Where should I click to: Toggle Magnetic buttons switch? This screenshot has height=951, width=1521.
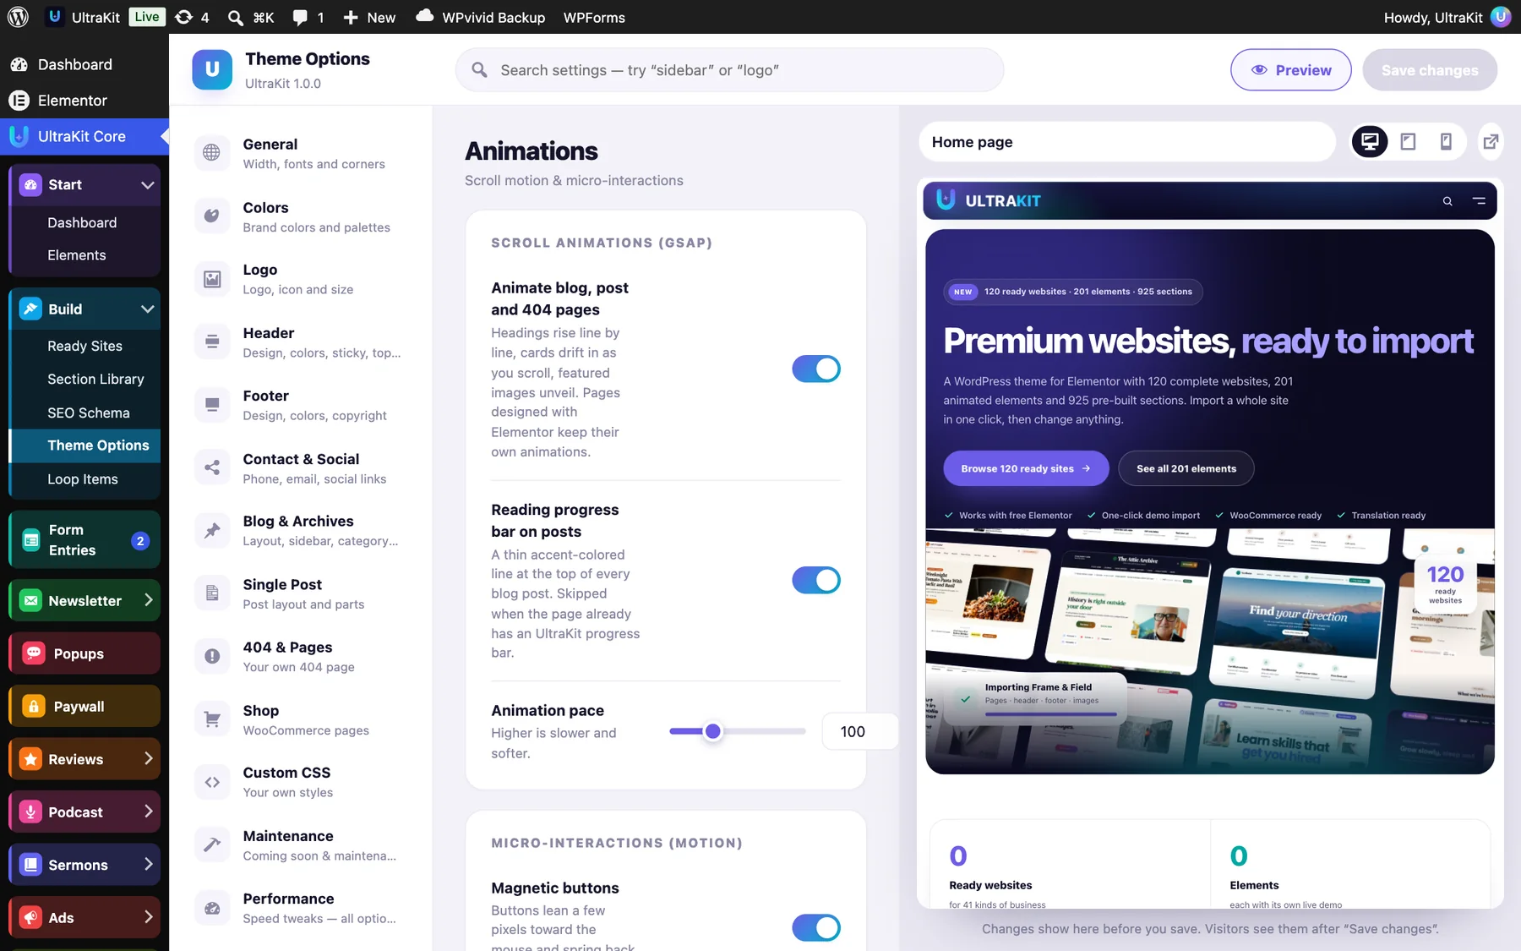816,927
